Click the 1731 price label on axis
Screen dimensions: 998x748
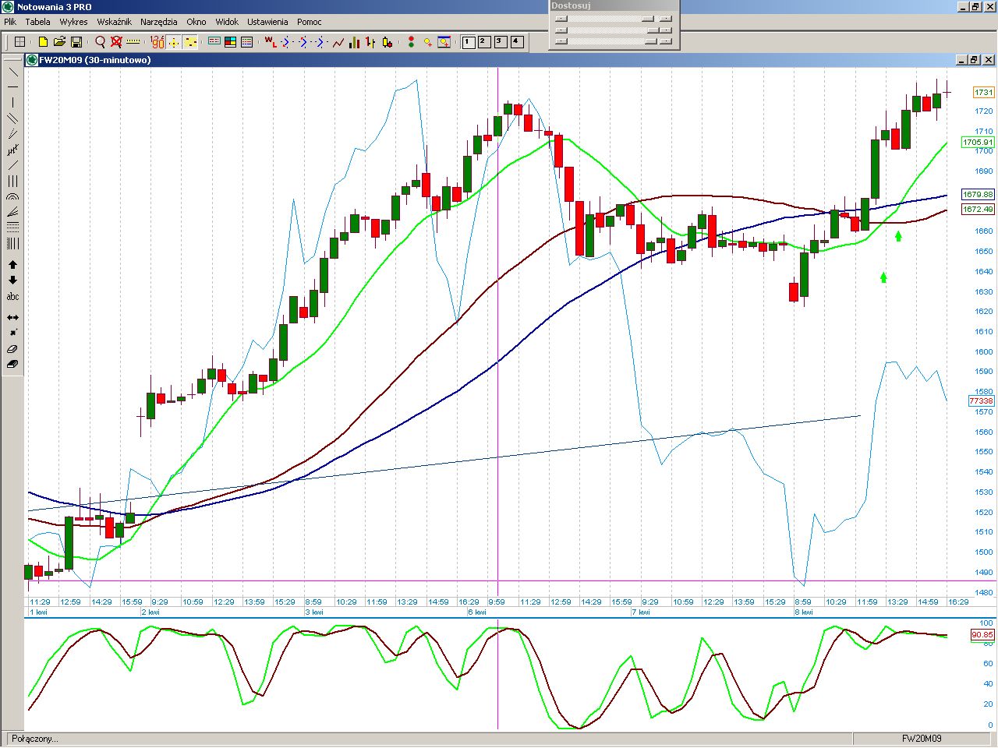coord(983,93)
